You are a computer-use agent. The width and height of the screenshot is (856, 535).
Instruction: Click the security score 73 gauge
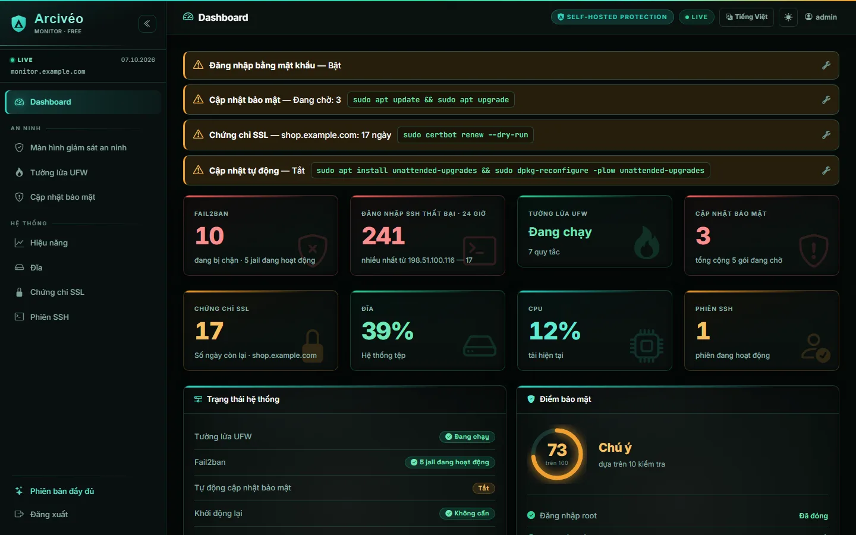point(557,454)
